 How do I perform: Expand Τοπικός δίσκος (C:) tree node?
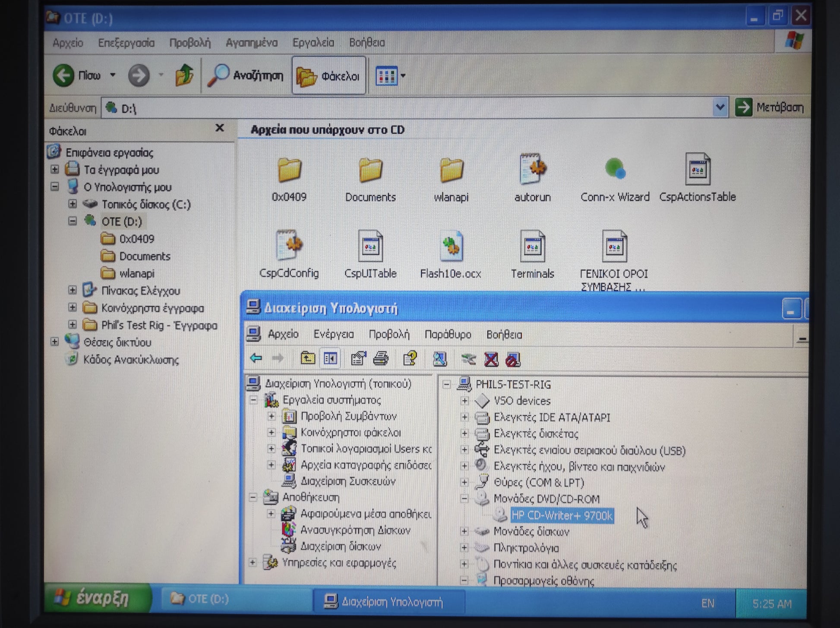[x=73, y=204]
